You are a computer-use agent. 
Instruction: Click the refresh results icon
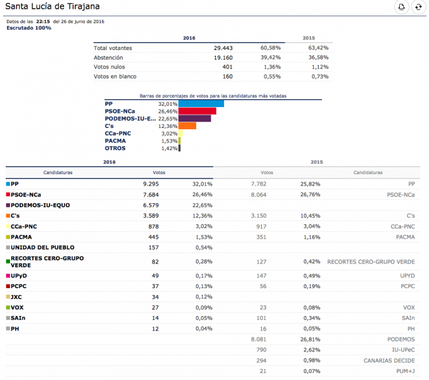[418, 7]
